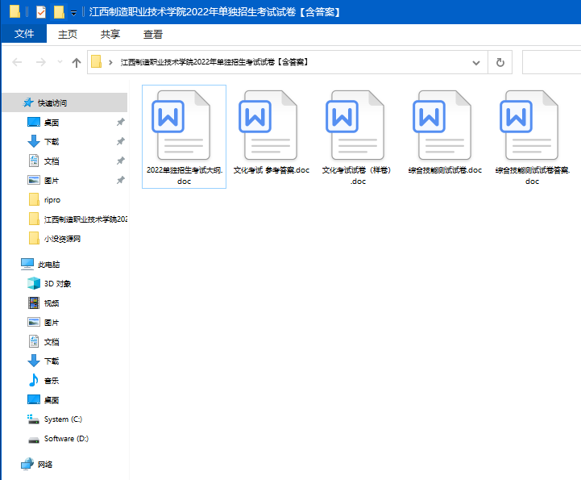Open pinned 下载 under quick access
581x480 pixels.
click(52, 142)
